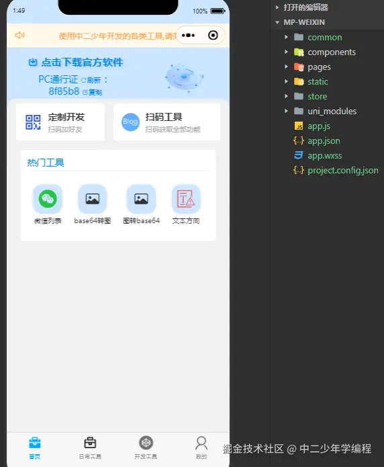384x467 pixels.
Task: Click the store folder icon
Action: (299, 96)
